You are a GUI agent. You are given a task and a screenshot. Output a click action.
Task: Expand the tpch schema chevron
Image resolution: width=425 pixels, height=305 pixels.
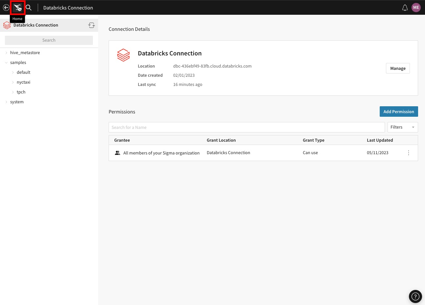[13, 92]
